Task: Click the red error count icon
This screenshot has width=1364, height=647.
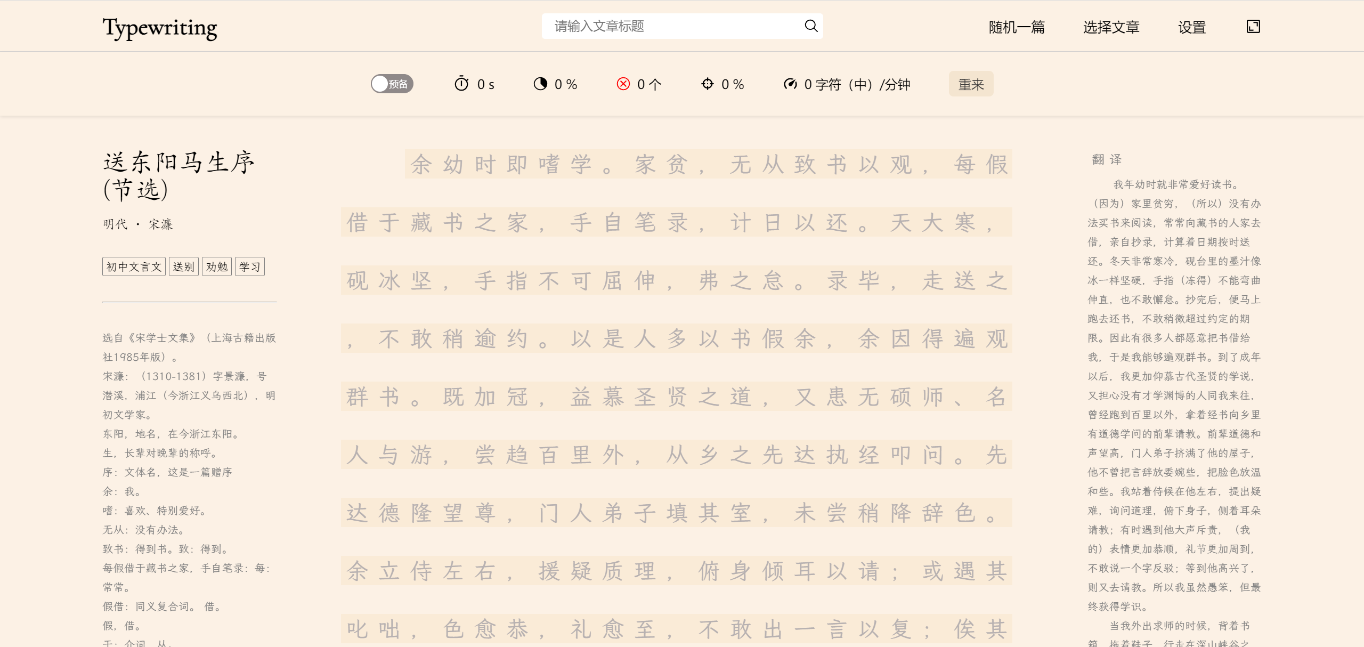Action: tap(623, 84)
